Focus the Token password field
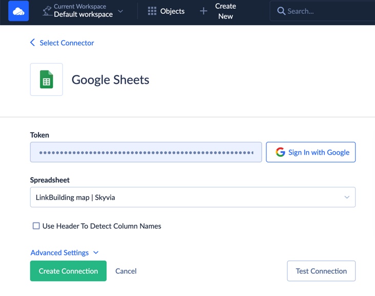This screenshot has width=375, height=296. pos(146,152)
